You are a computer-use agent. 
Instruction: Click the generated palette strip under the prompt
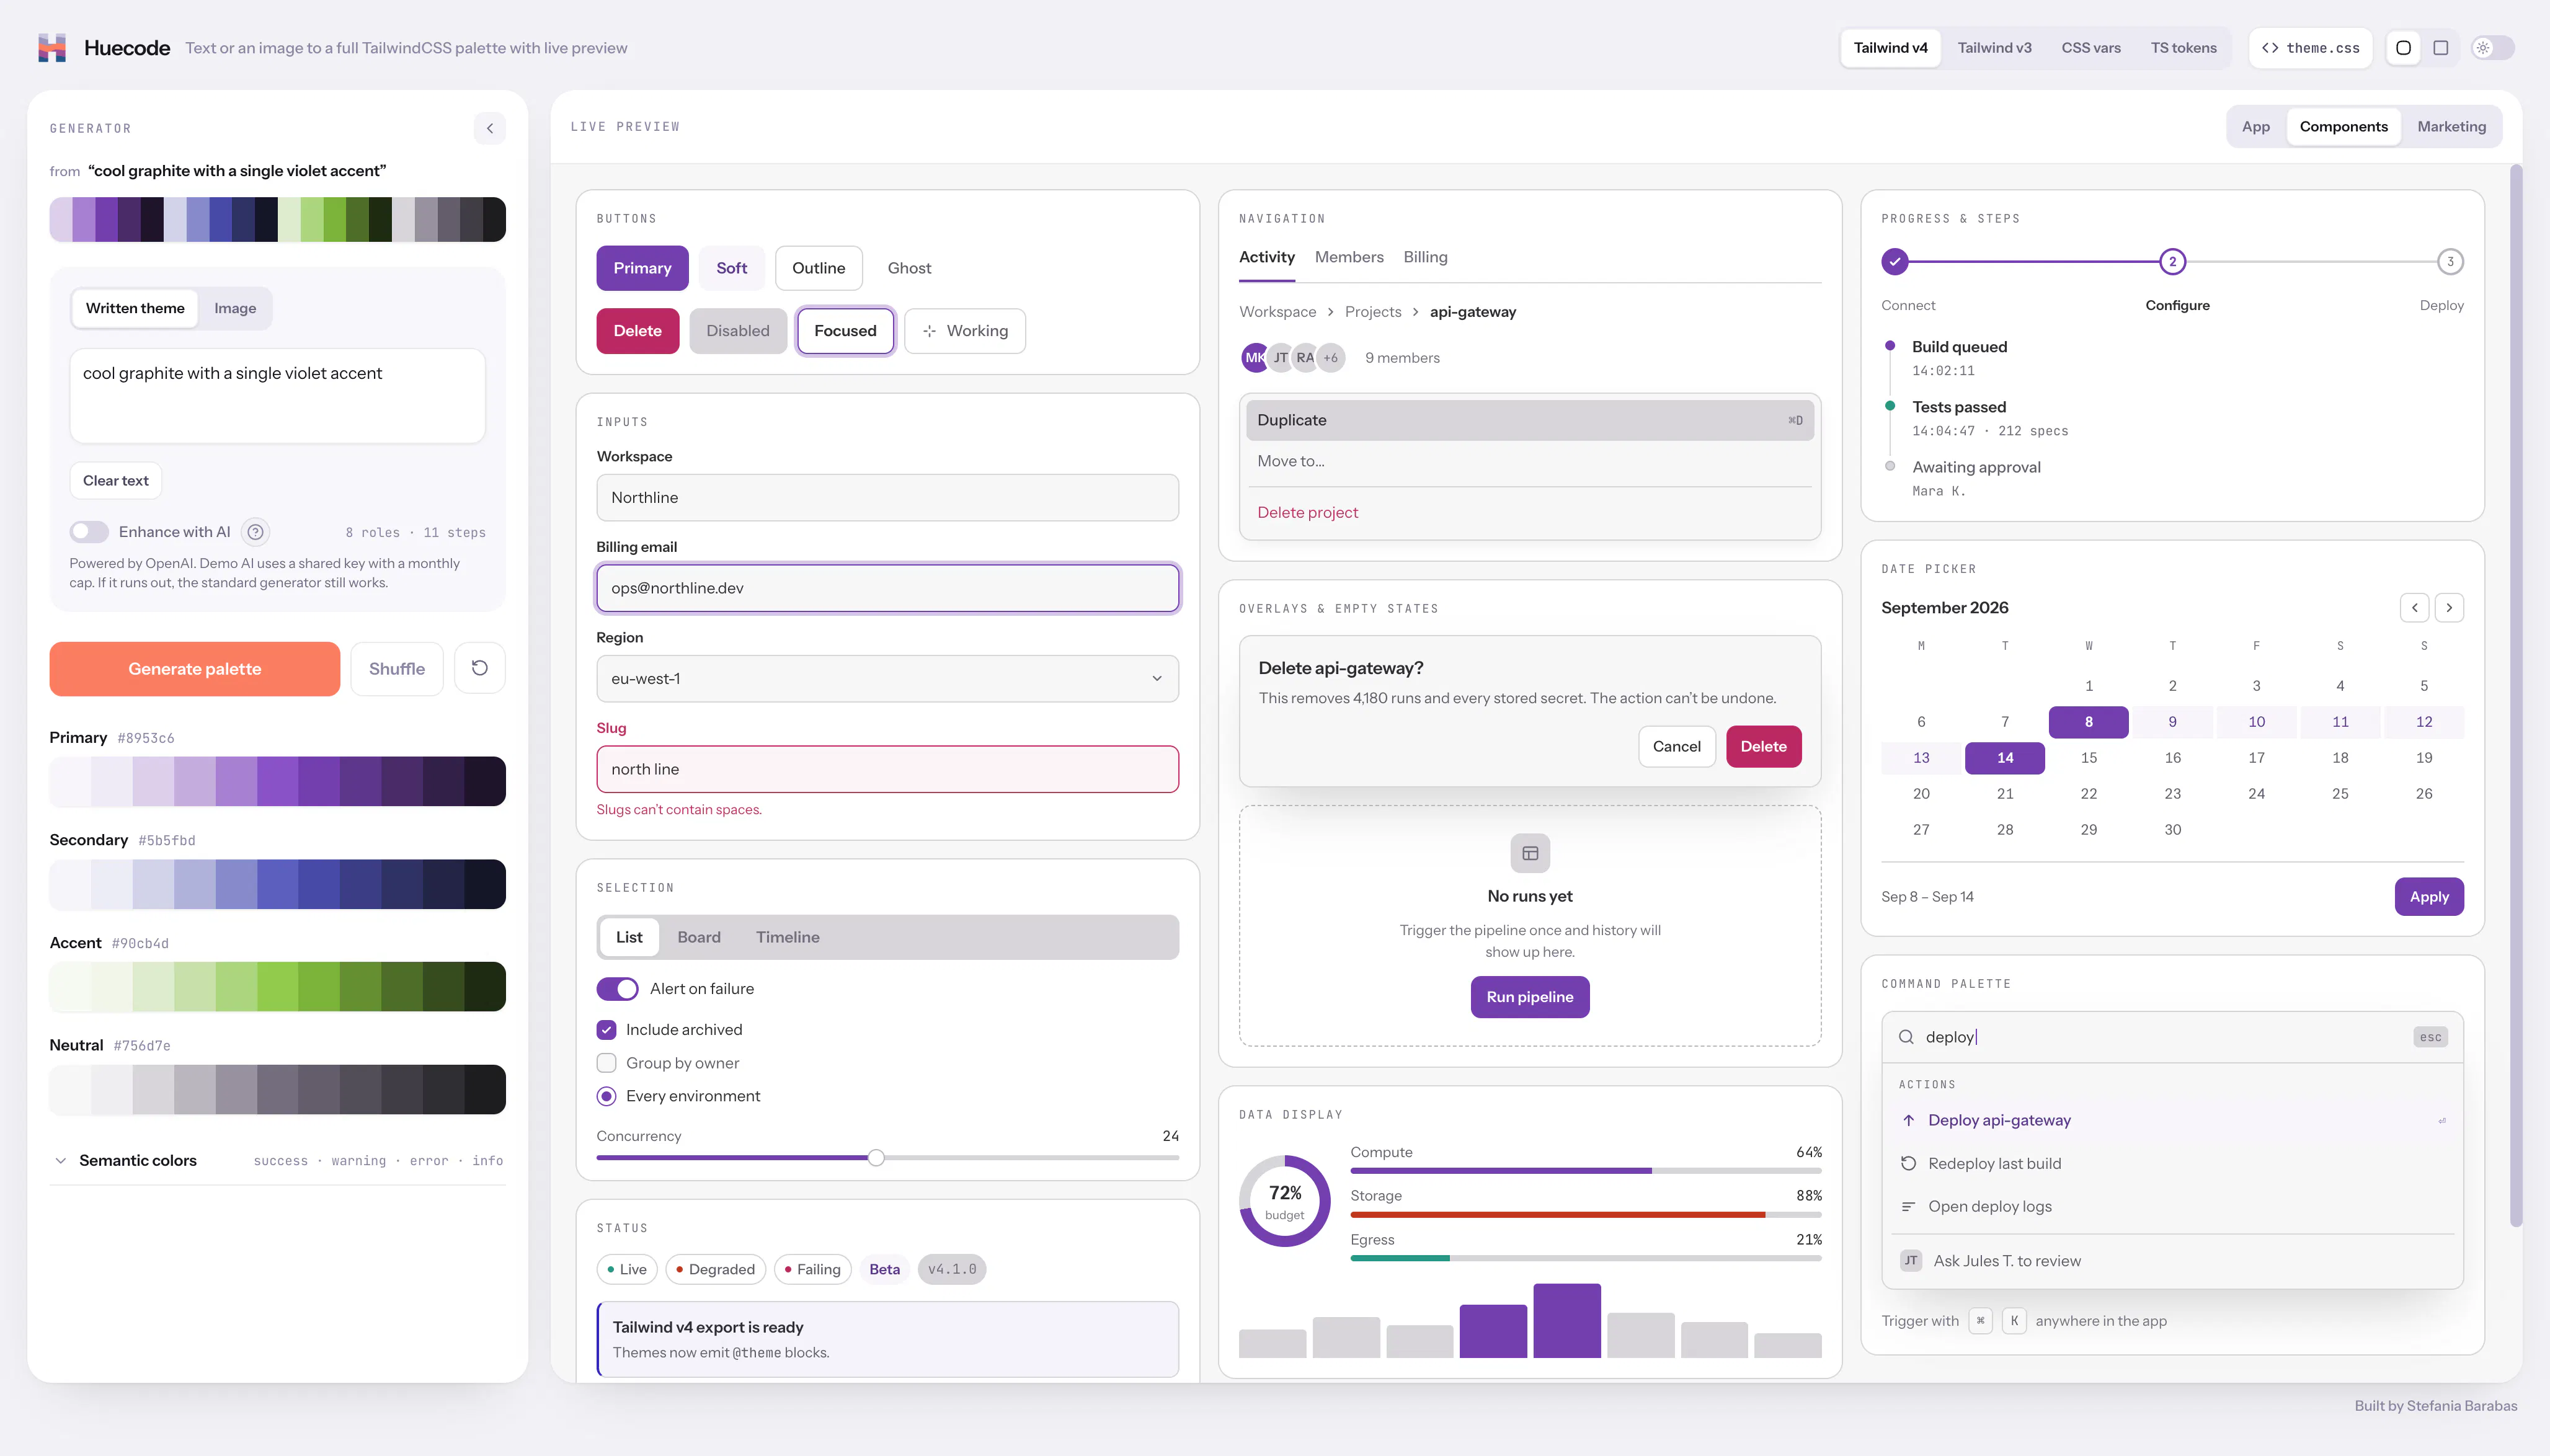[x=277, y=219]
